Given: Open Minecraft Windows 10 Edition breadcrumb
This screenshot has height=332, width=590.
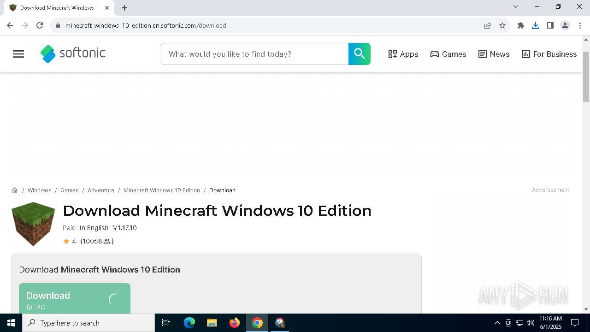Looking at the screenshot, I should (x=162, y=190).
